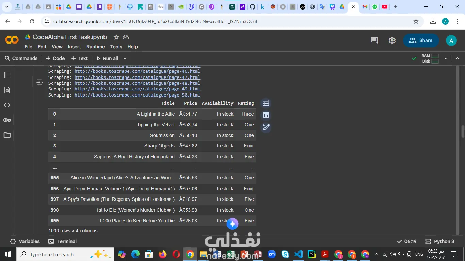The width and height of the screenshot is (465, 261).
Task: Click the generate code with dataframe icon
Action: [x=266, y=127]
